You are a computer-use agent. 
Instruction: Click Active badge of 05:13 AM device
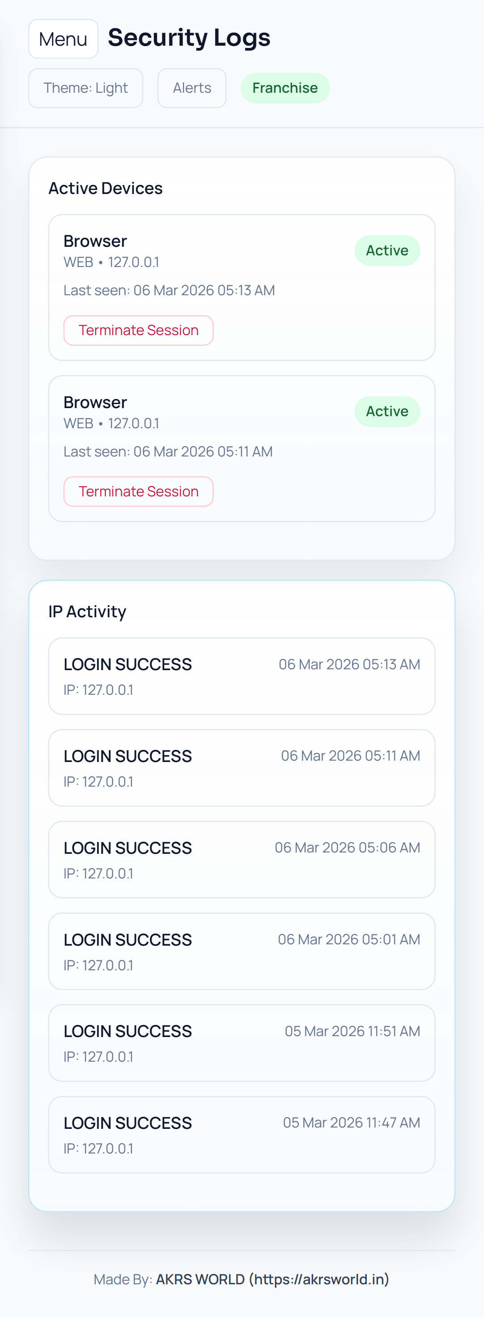tap(387, 250)
